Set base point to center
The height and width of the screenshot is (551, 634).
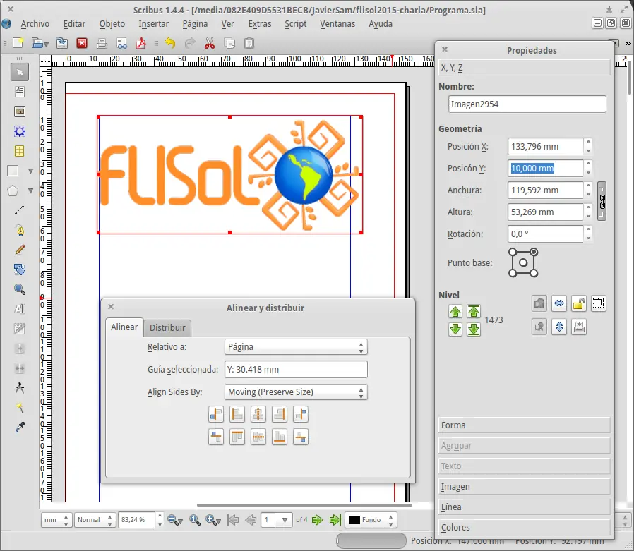click(x=523, y=262)
